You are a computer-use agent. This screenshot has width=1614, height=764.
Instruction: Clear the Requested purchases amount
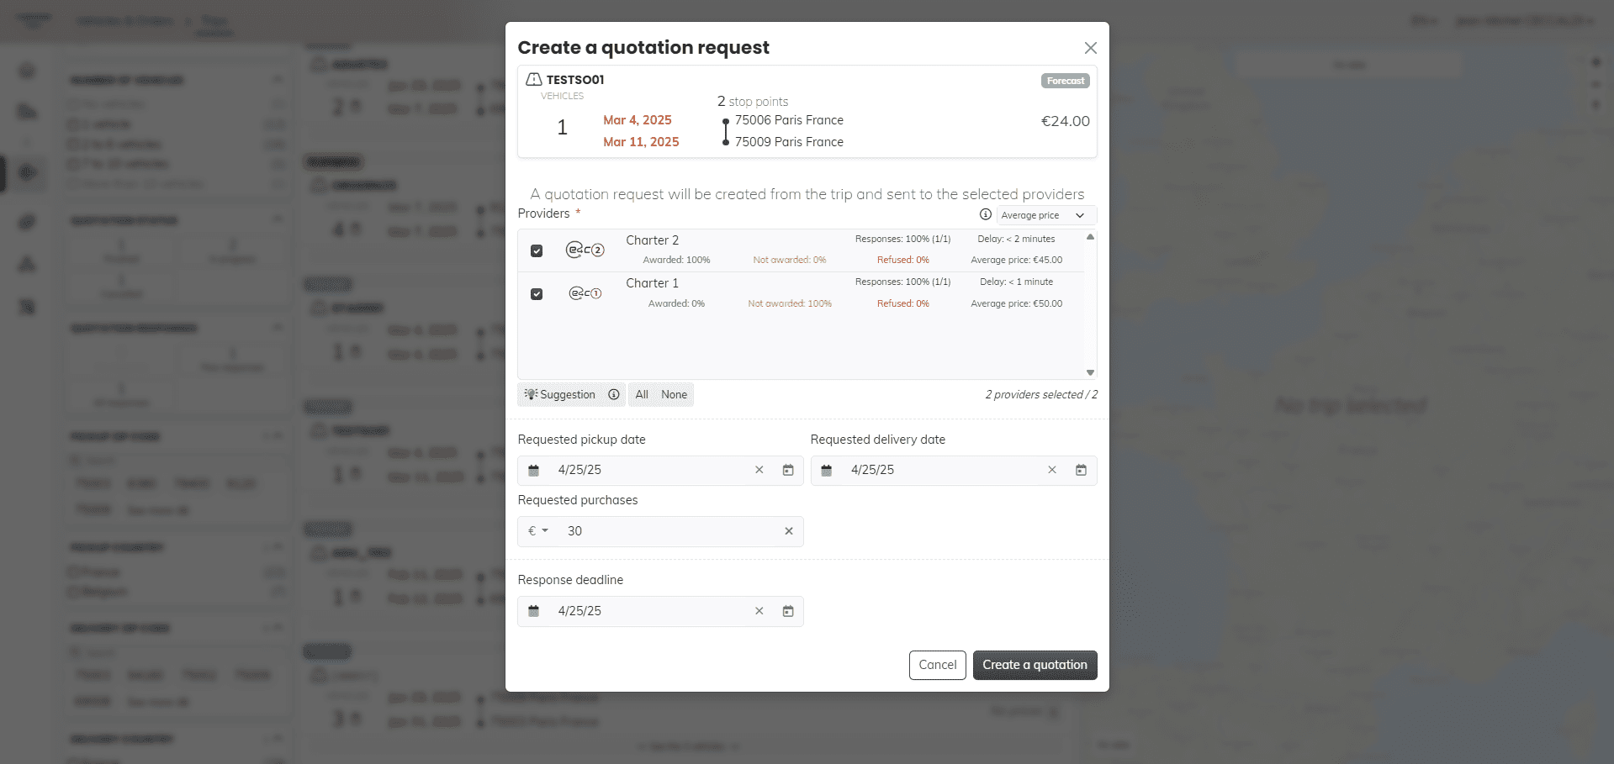(x=788, y=531)
